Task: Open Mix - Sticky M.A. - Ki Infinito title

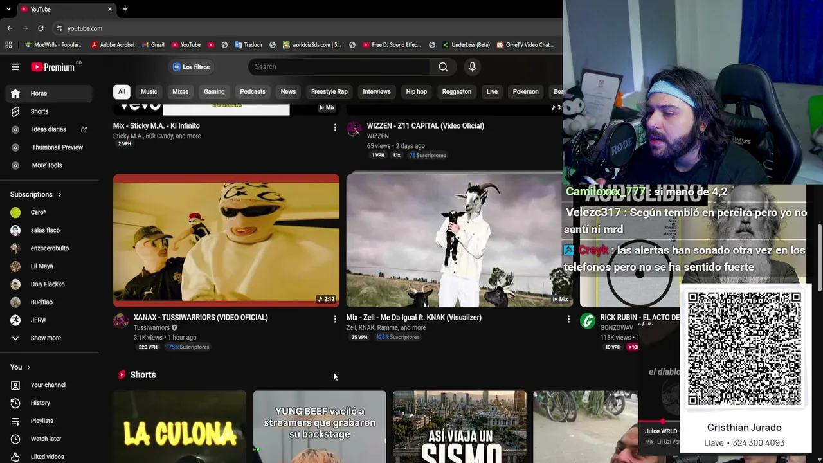Action: (156, 126)
